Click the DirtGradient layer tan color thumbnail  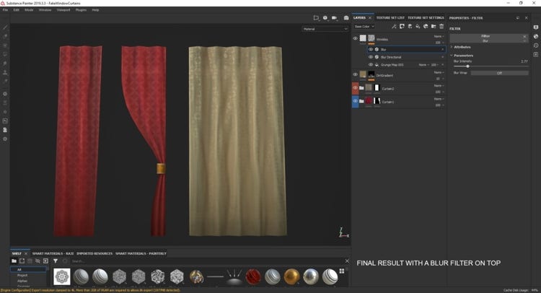(363, 74)
